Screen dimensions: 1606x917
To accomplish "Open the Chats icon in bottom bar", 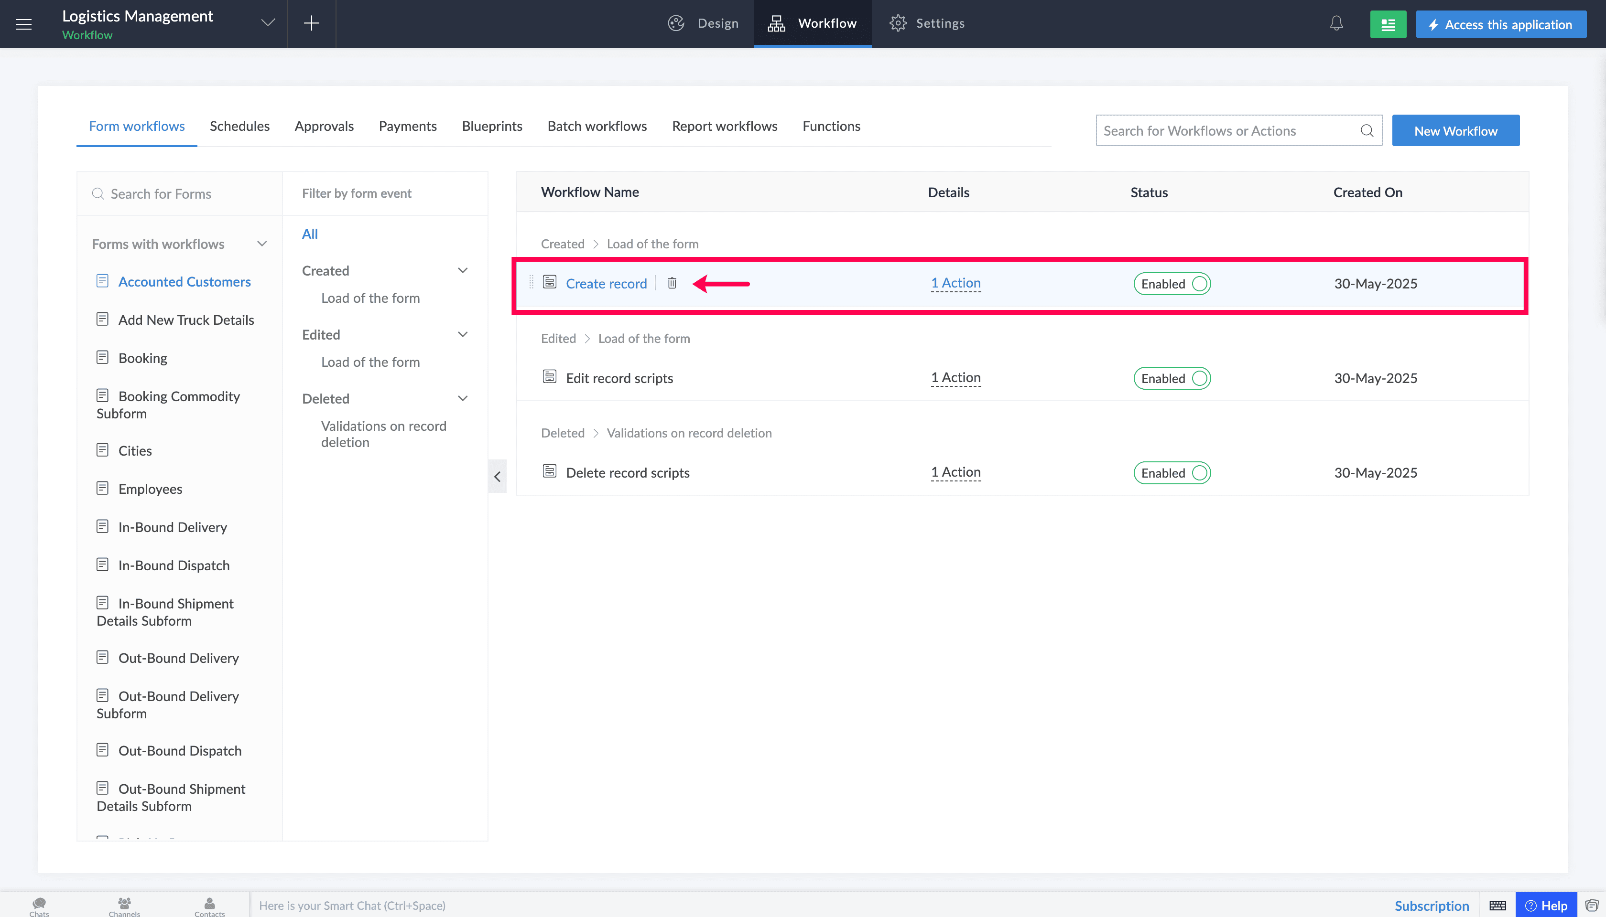I will click(x=39, y=906).
